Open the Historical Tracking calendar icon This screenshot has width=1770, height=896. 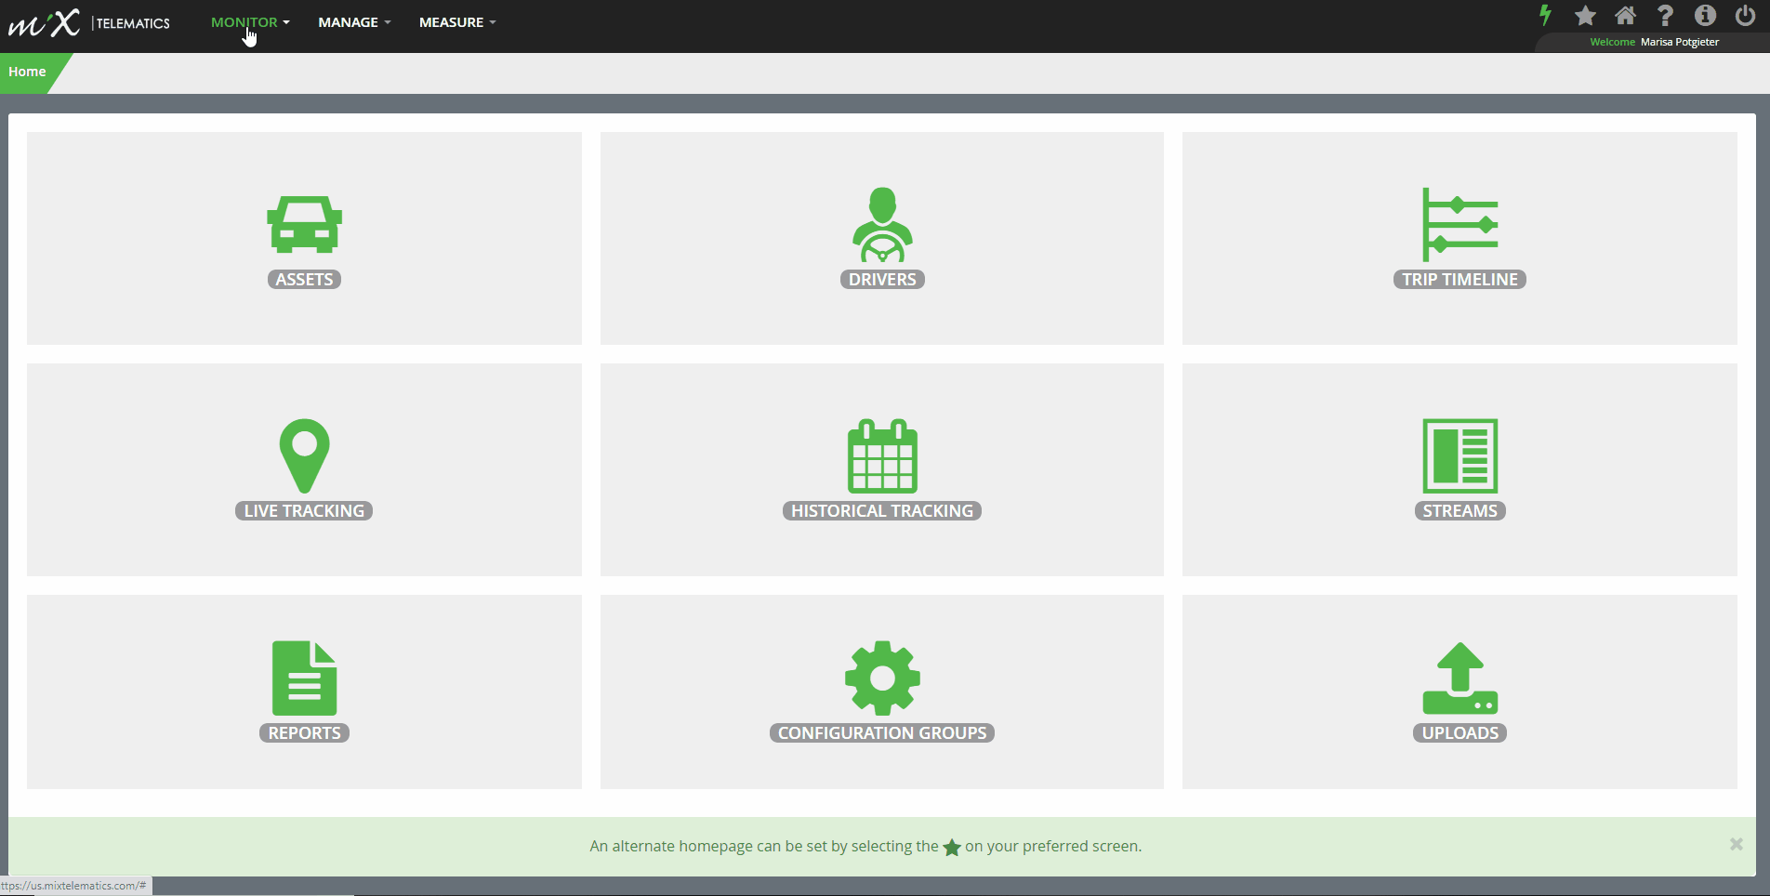point(882,455)
